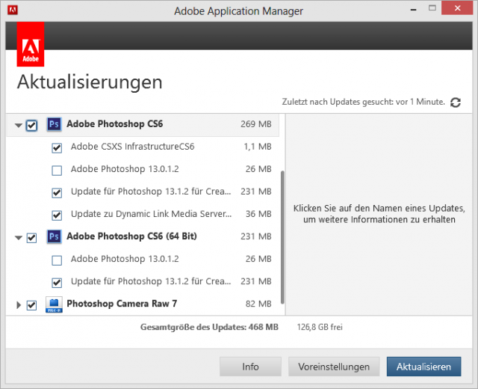The image size is (478, 389).
Task: Uncheck Adobe Photoshop CS6 (64 Bit) group checkbox
Action: click(x=31, y=238)
